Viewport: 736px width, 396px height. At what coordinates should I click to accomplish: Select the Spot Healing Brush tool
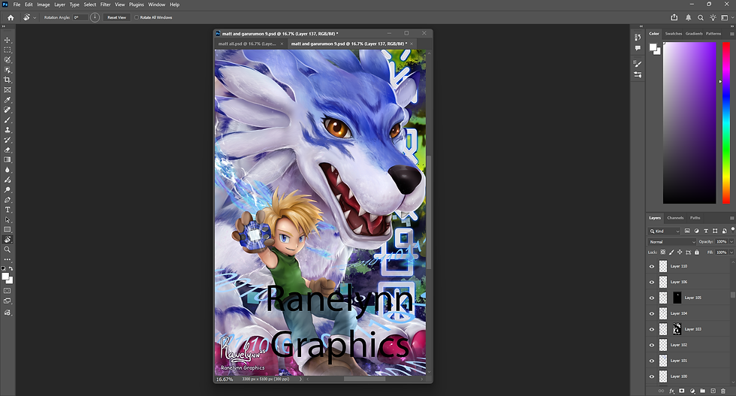point(8,110)
